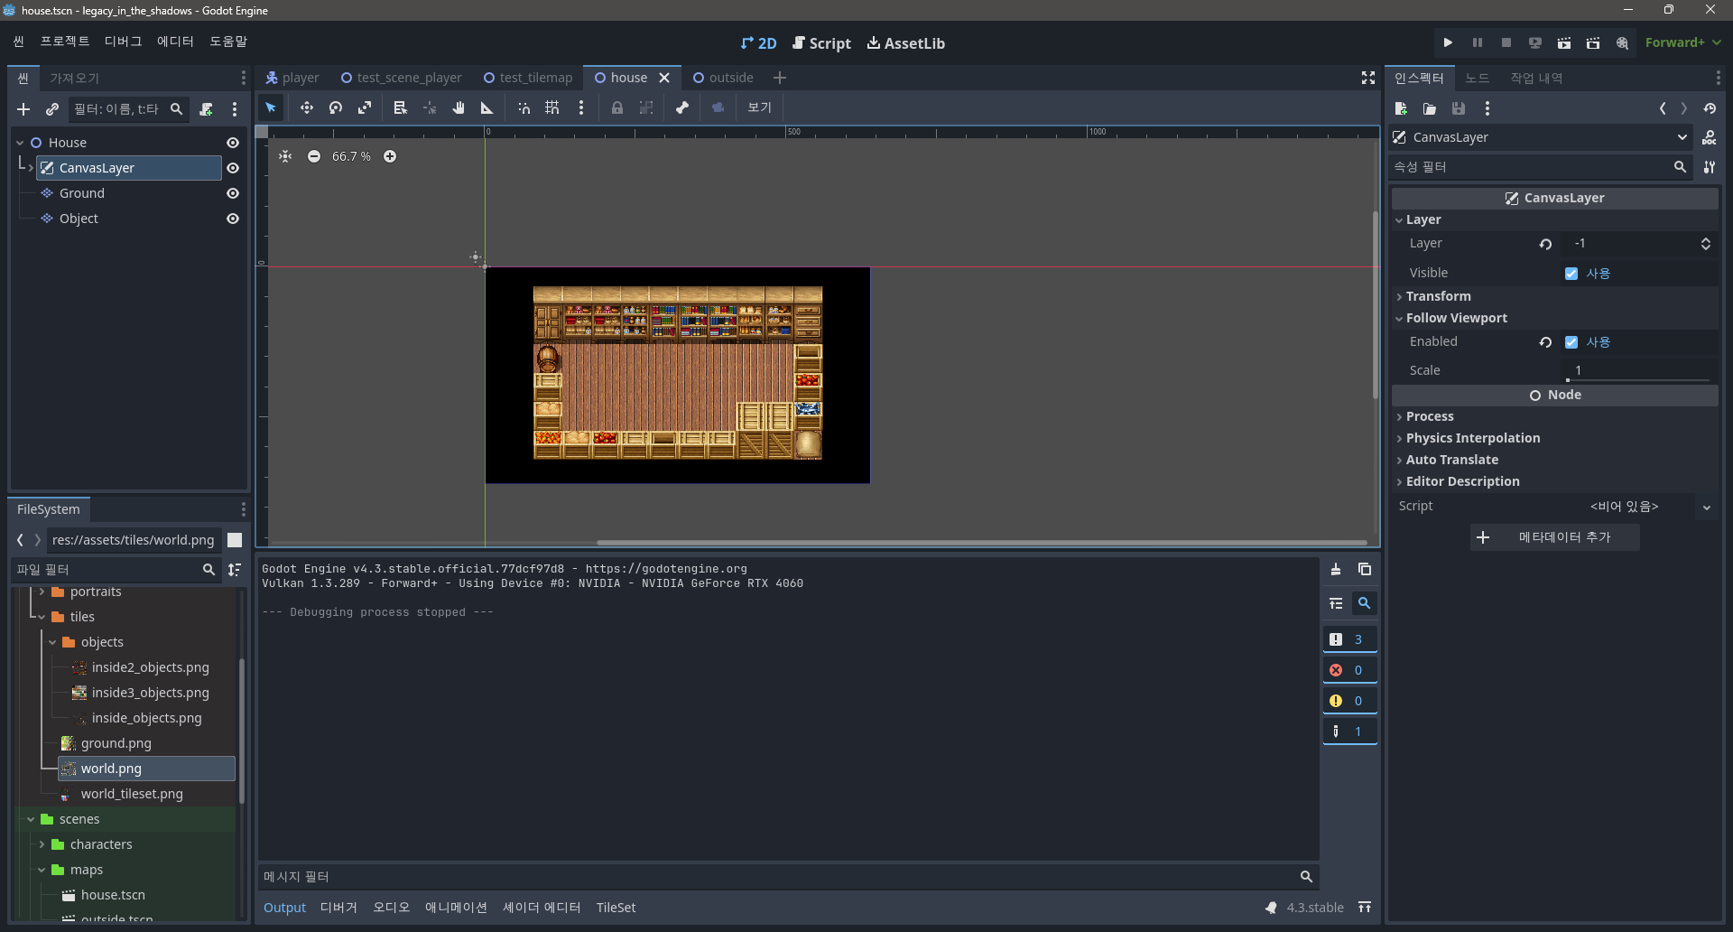Hide the House node
This screenshot has height=932, width=1733.
[233, 143]
